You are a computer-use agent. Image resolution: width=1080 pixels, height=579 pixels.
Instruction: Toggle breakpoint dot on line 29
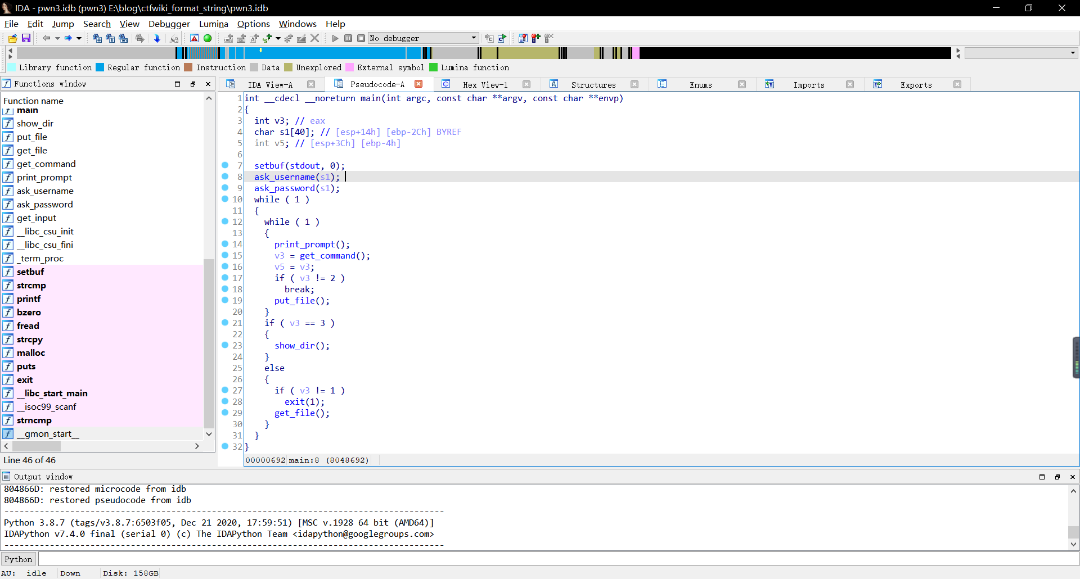tap(225, 413)
